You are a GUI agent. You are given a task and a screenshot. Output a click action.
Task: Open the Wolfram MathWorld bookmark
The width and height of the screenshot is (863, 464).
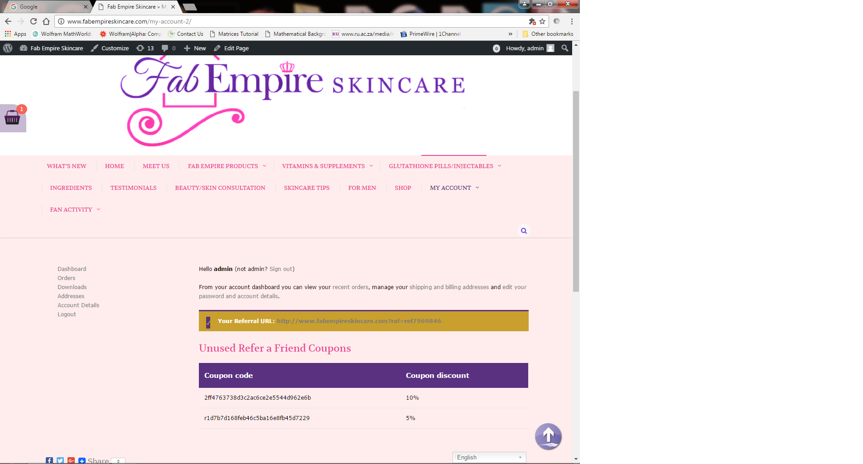[62, 34]
